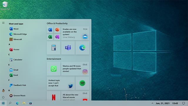Click the Excel tile icon
The image size is (188, 106).
[50, 37]
